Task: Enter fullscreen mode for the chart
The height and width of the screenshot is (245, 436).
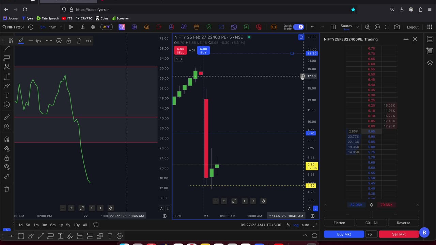Action: tap(387, 27)
